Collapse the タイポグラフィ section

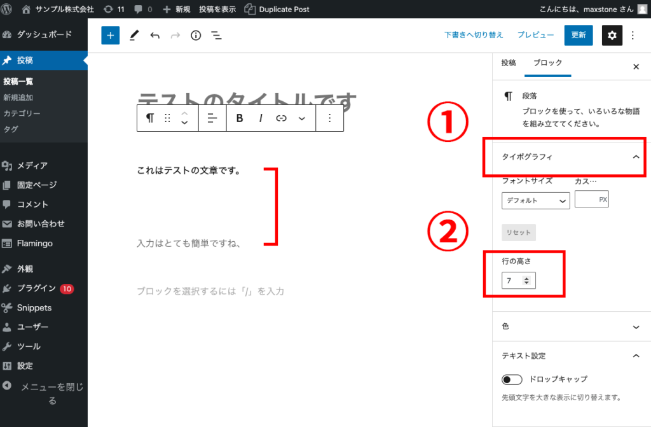pos(564,157)
